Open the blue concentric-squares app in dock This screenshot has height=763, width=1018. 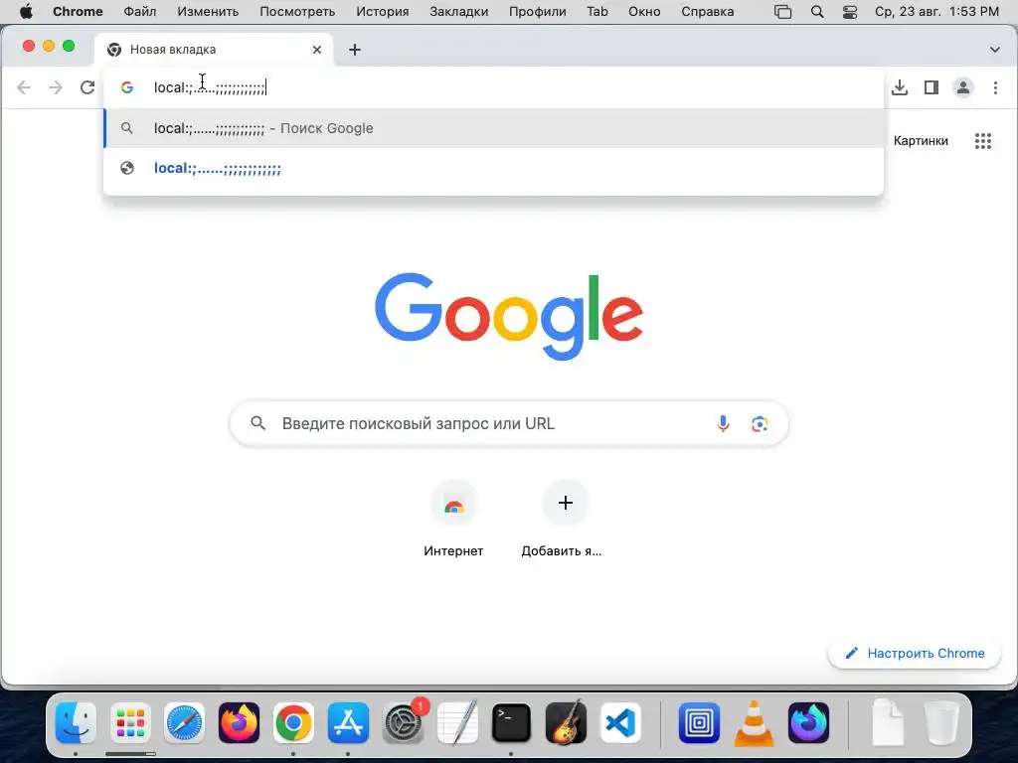[699, 723]
